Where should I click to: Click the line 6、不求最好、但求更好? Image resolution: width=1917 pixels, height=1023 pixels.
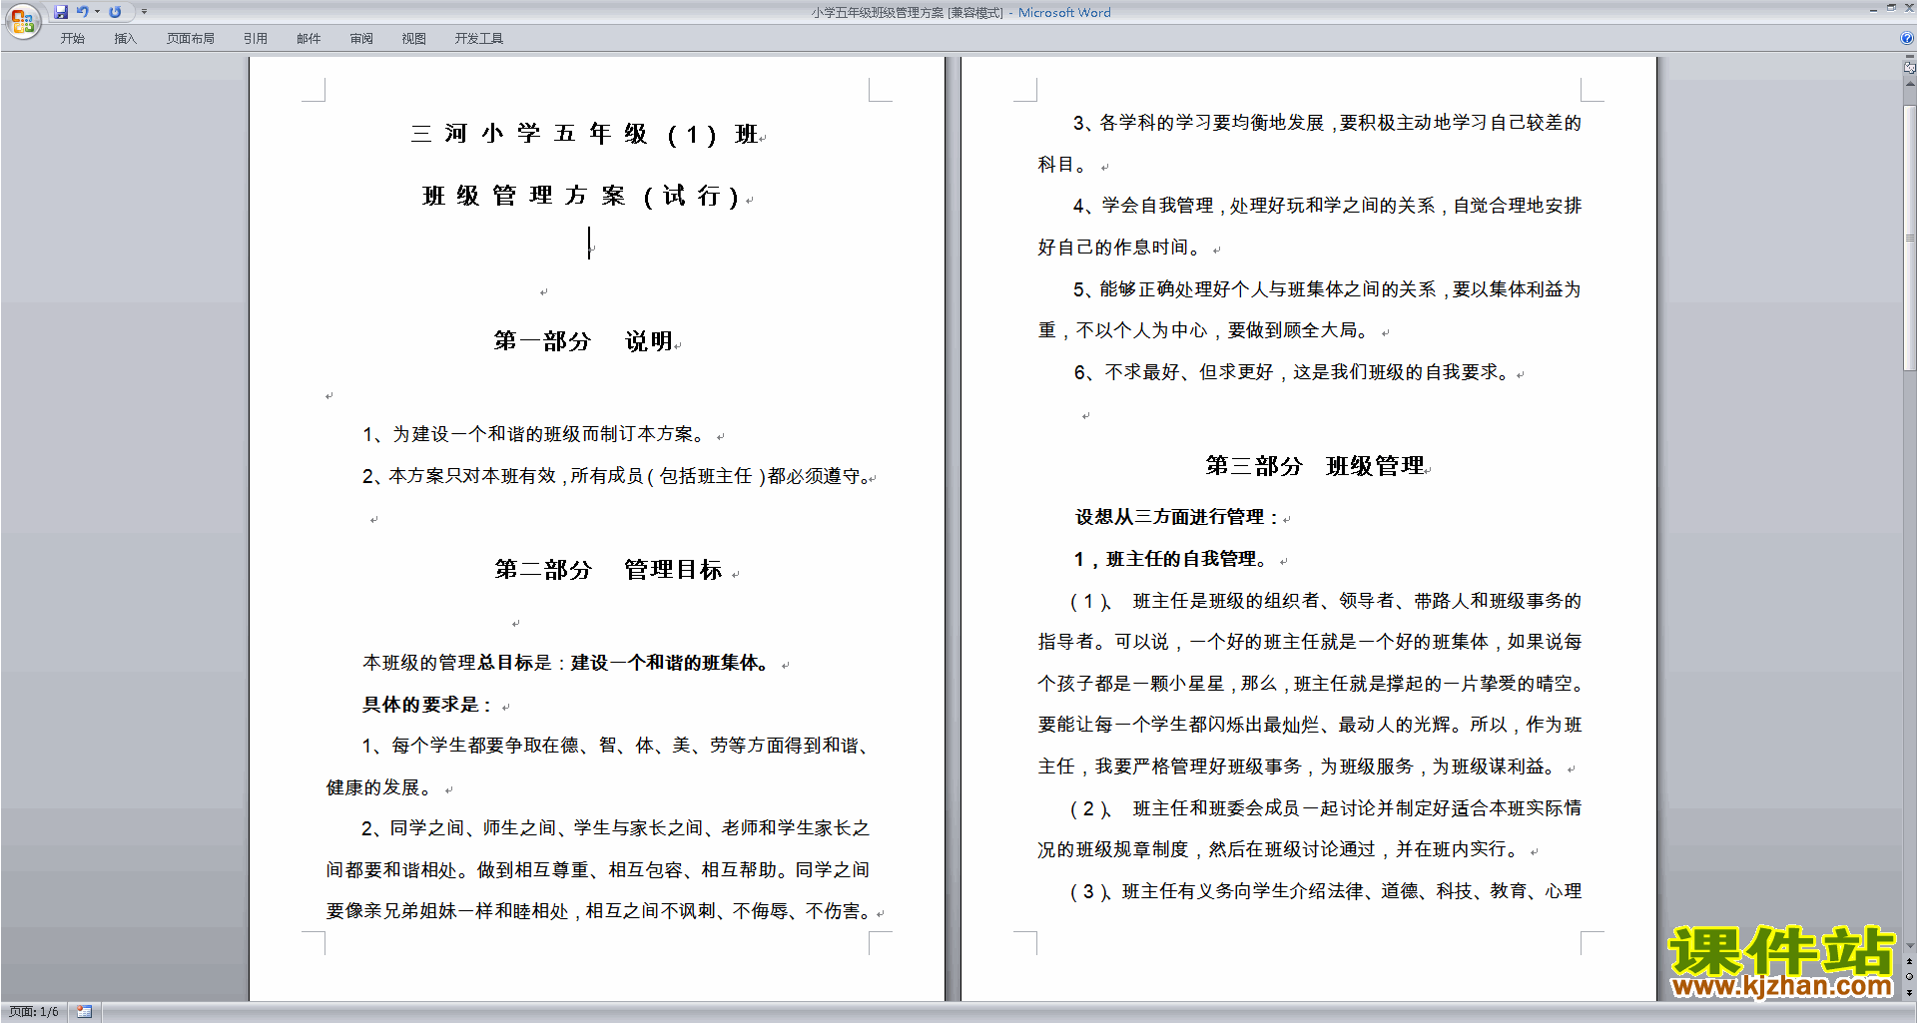(x=1292, y=372)
